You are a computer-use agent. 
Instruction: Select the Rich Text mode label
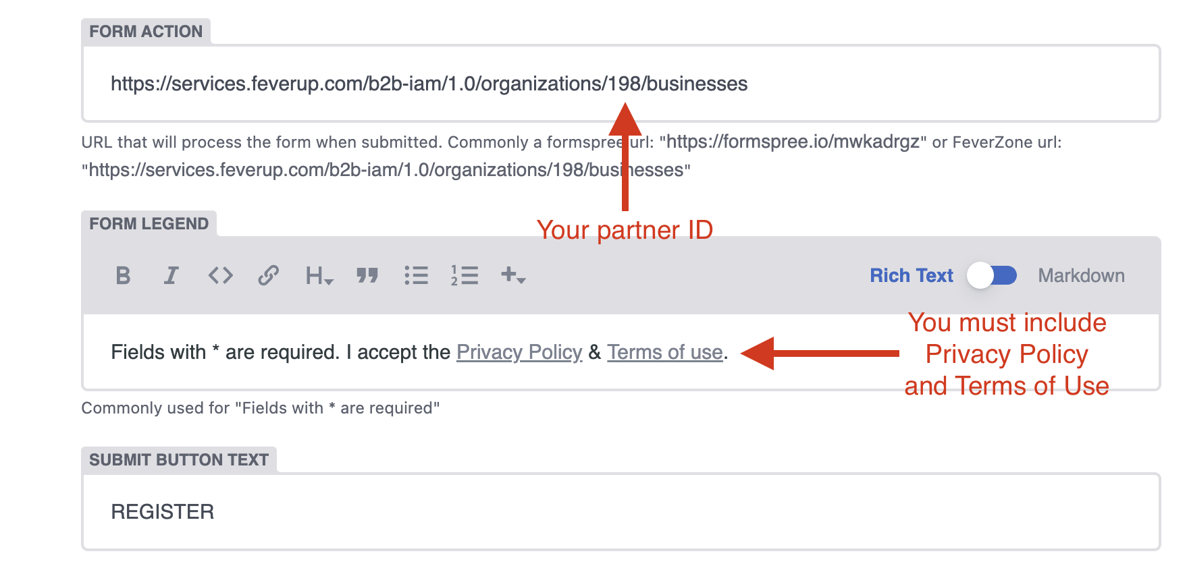[911, 275]
